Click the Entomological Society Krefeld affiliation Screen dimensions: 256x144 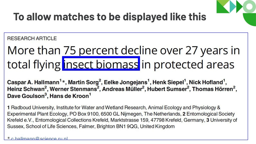121,117
